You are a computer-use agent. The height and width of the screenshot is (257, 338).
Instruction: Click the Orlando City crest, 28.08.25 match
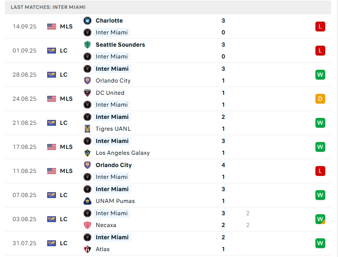click(87, 81)
